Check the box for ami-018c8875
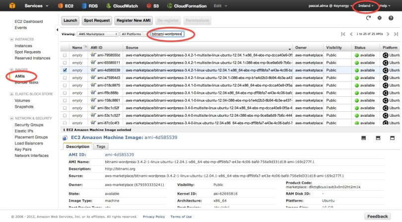402x222 pixels. (65, 85)
